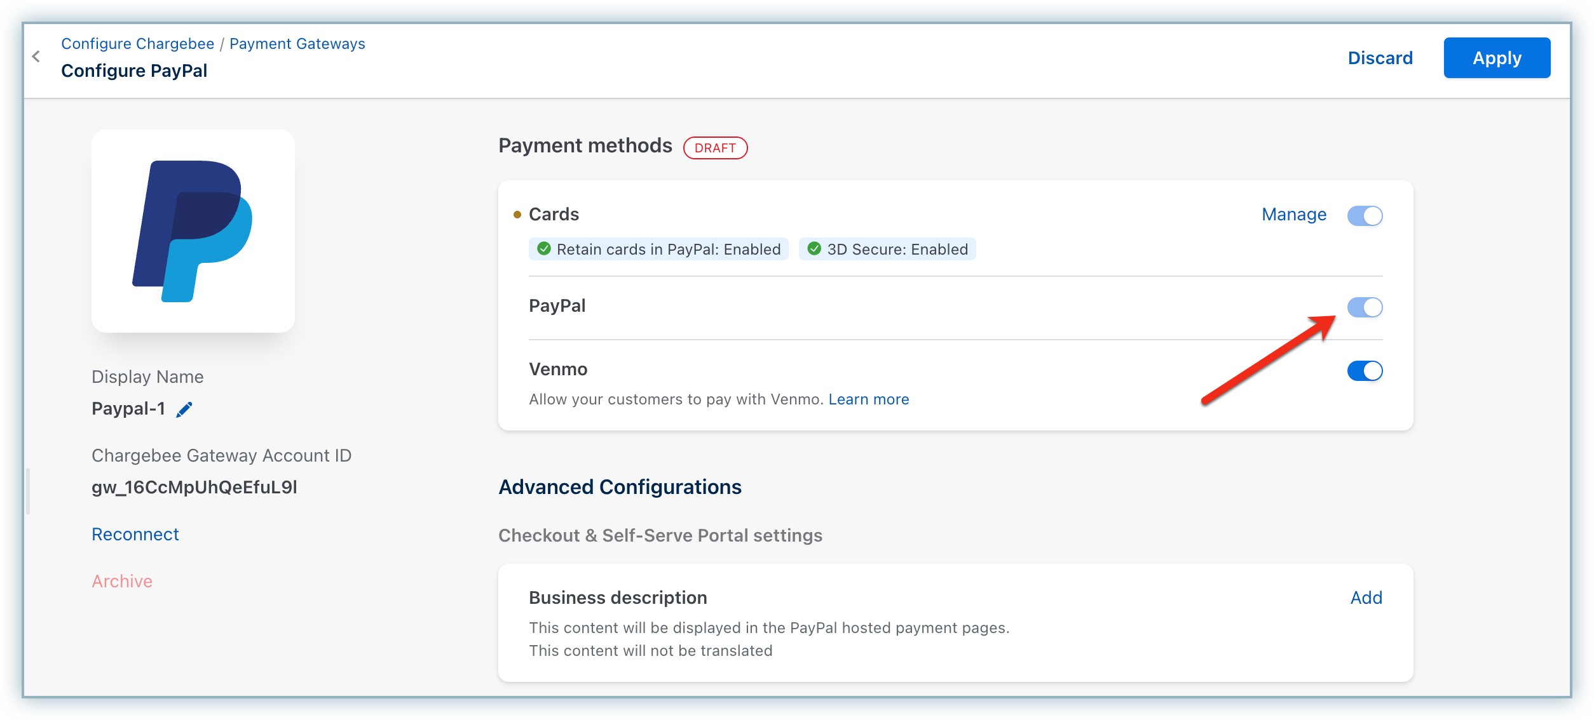Open Manage for Cards settings
This screenshot has width=1594, height=720.
tap(1293, 215)
